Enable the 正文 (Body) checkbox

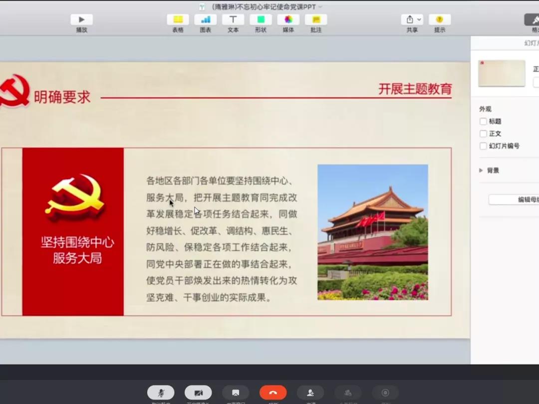point(483,134)
